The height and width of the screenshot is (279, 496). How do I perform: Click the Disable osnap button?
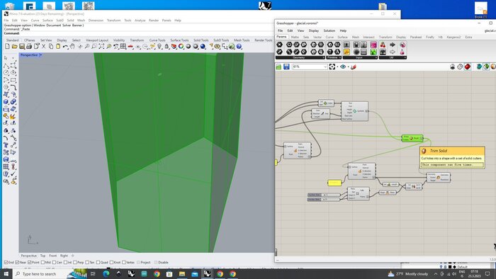[162, 262]
